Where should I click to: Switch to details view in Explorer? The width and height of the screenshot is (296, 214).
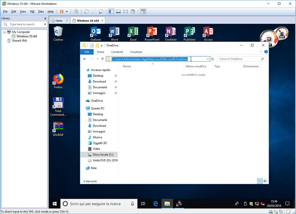coord(260,181)
